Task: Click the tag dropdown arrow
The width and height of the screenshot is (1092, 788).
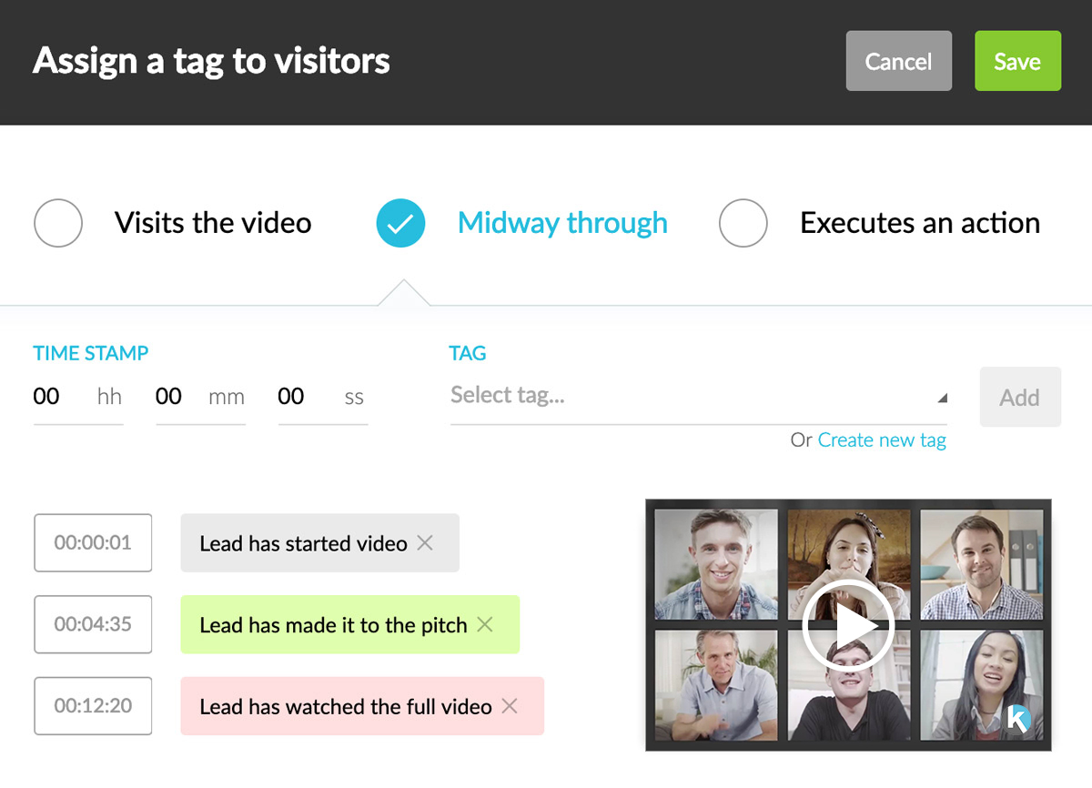Action: click(942, 398)
